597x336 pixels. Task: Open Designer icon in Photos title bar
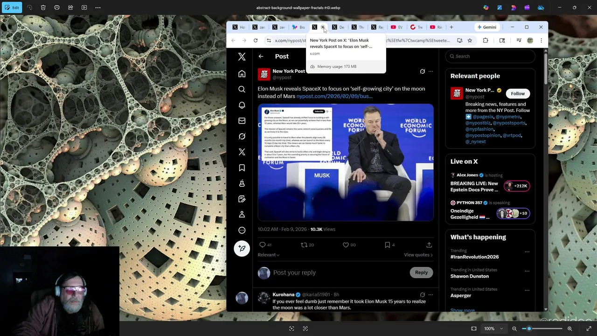click(500, 7)
